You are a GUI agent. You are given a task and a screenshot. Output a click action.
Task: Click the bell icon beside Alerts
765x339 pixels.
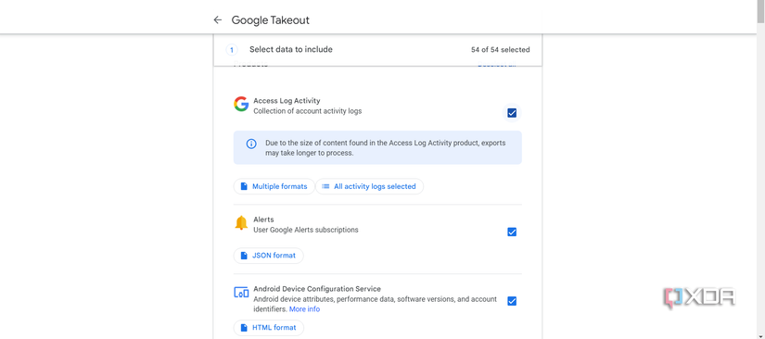(241, 222)
